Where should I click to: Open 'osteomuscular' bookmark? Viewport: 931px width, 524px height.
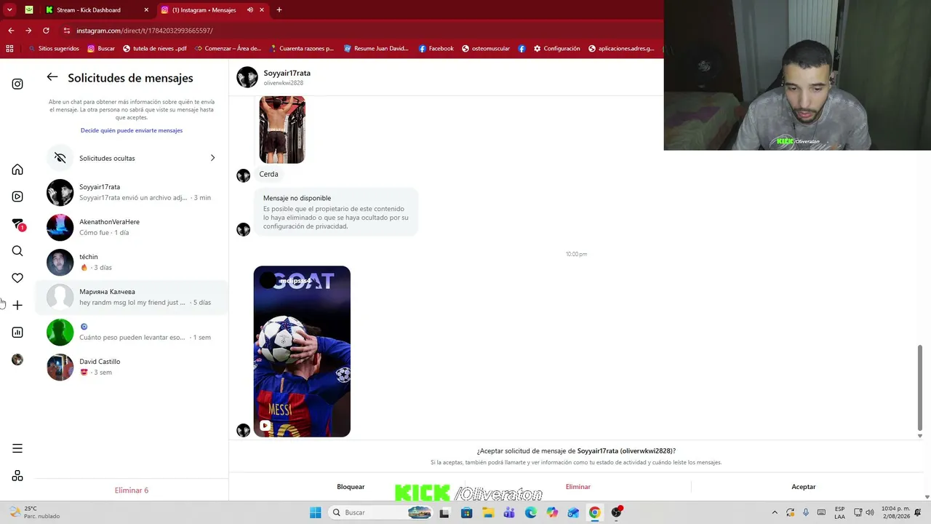(x=487, y=49)
